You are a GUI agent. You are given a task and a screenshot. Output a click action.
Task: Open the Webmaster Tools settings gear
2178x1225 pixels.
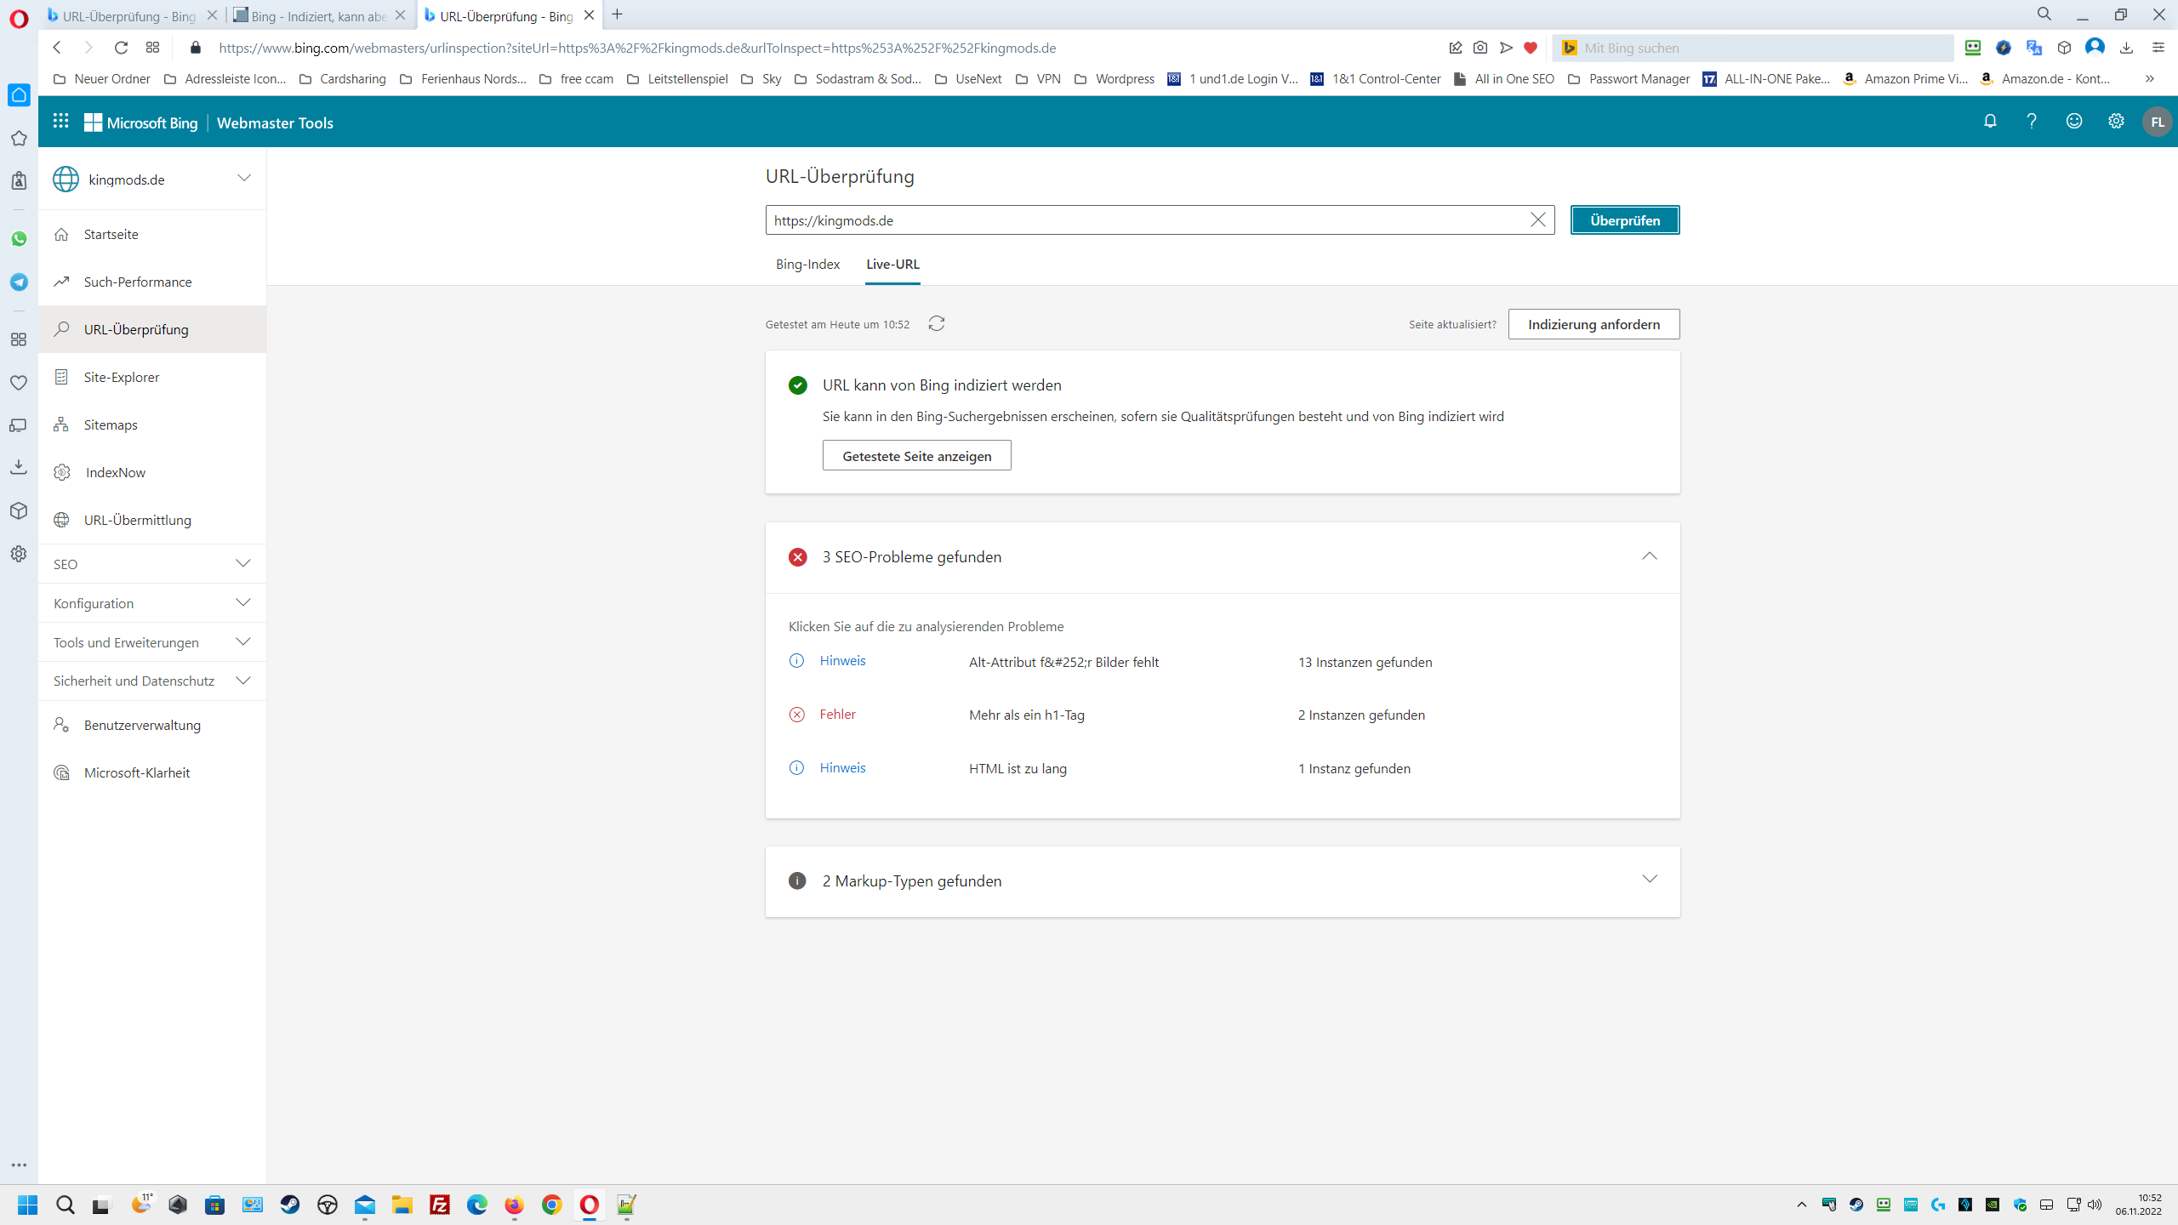point(2116,122)
